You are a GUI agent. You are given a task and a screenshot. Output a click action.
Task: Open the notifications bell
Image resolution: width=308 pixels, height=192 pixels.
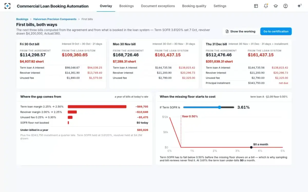click(x=266, y=6)
